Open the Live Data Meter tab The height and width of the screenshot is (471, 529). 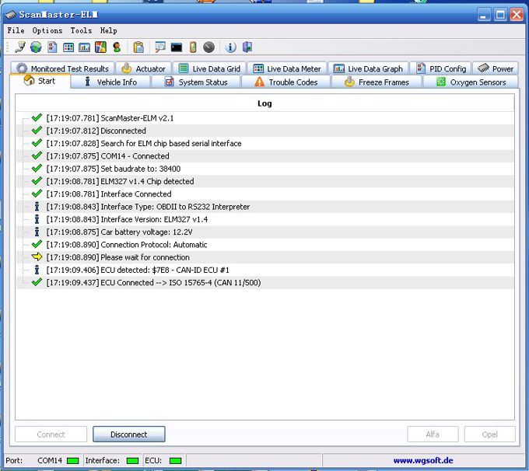point(287,68)
